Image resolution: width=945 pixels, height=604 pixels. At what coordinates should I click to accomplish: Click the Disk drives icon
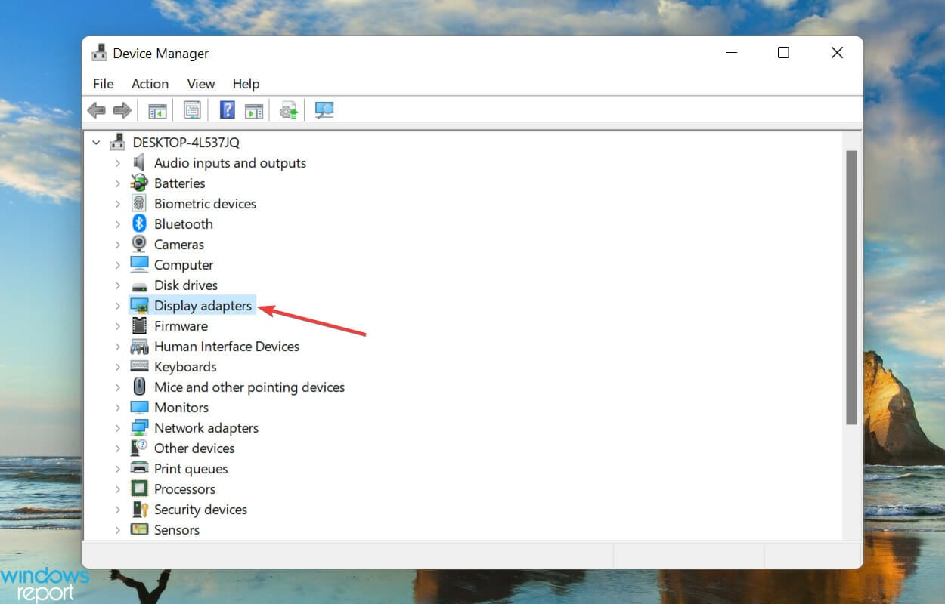139,286
